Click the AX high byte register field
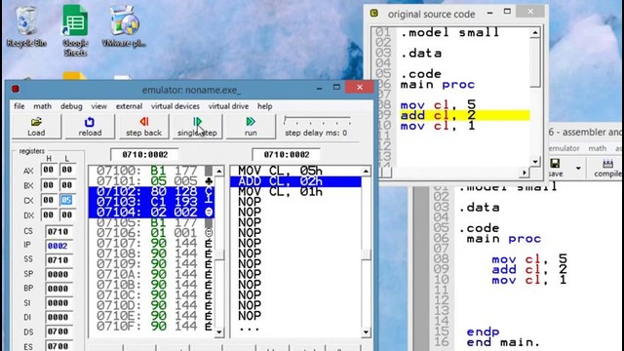 point(49,170)
